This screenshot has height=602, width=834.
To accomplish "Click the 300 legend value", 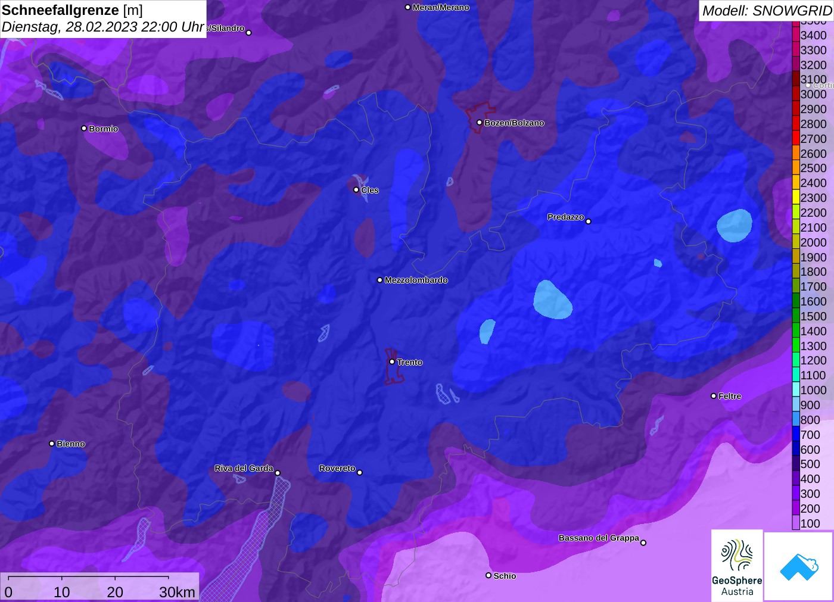I will 810,494.
